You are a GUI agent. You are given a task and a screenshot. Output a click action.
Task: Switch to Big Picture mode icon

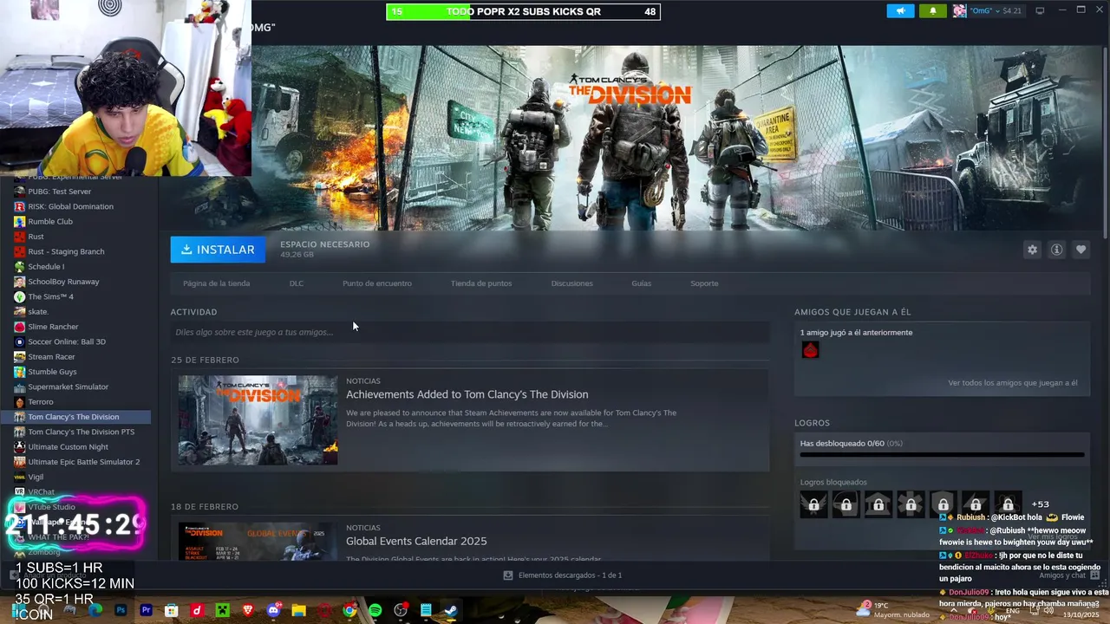pyautogui.click(x=1040, y=11)
